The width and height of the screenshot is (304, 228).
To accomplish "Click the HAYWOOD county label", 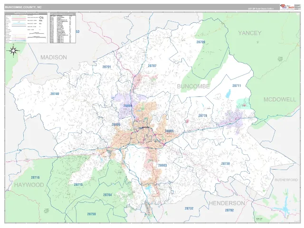I will pyautogui.click(x=29, y=185).
